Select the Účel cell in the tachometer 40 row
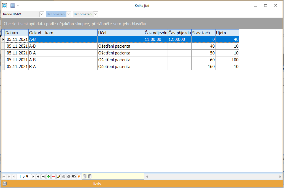 pos(121,46)
